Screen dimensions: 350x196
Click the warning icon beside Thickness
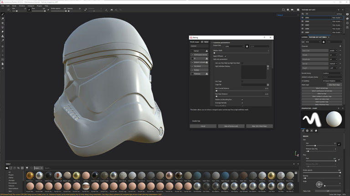pyautogui.click(x=207, y=74)
